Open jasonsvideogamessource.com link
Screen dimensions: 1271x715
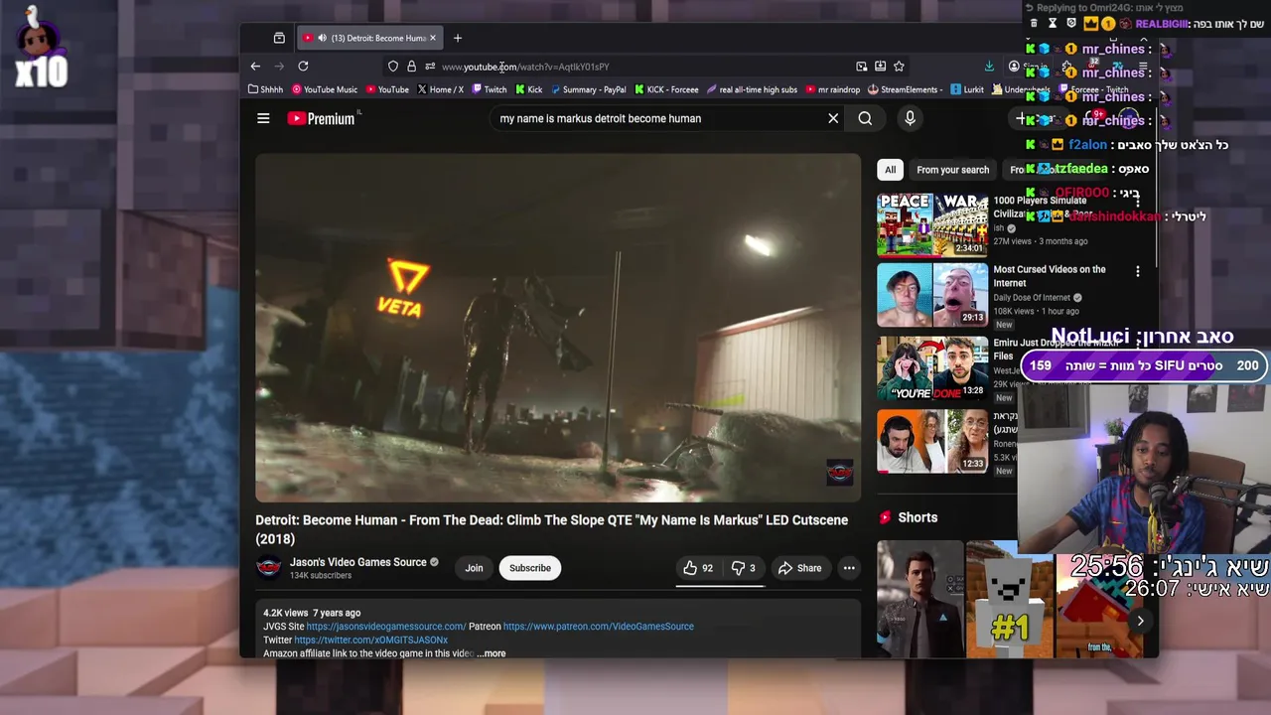pyautogui.click(x=386, y=627)
